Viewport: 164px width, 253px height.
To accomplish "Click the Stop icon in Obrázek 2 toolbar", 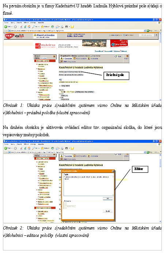I will point(21,148).
